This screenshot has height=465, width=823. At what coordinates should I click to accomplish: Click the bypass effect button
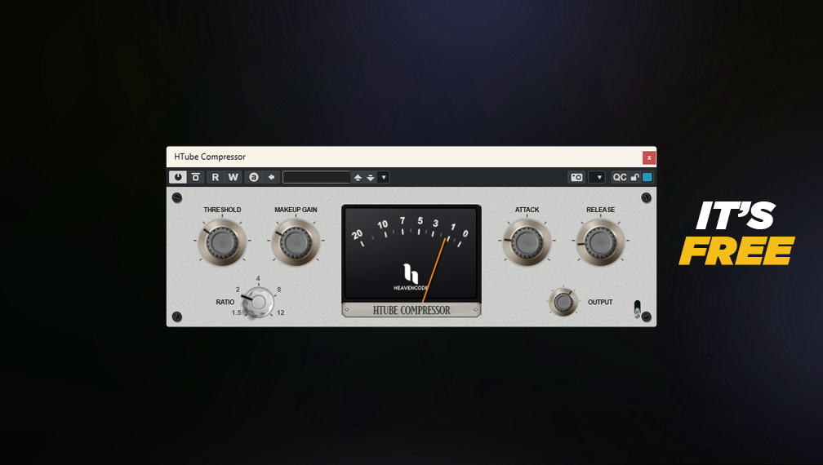[196, 177]
